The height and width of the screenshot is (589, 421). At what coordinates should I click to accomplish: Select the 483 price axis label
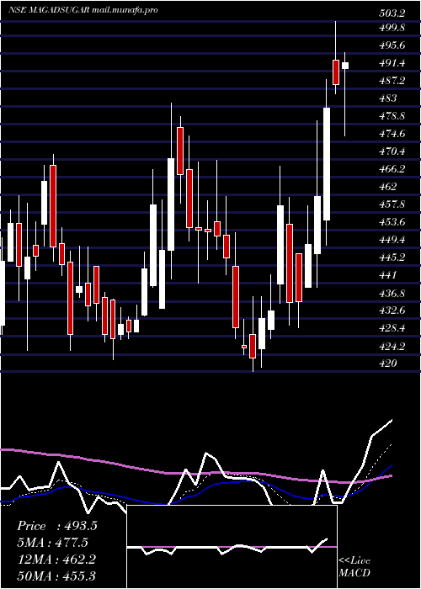pyautogui.click(x=388, y=98)
